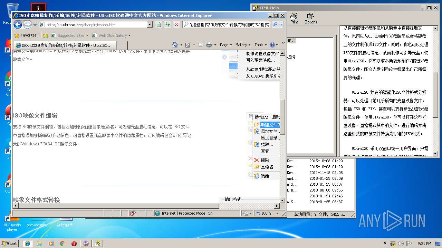
Task: Click the 2013-06-06 09:55 file date entry
Action: [x=326, y=190]
